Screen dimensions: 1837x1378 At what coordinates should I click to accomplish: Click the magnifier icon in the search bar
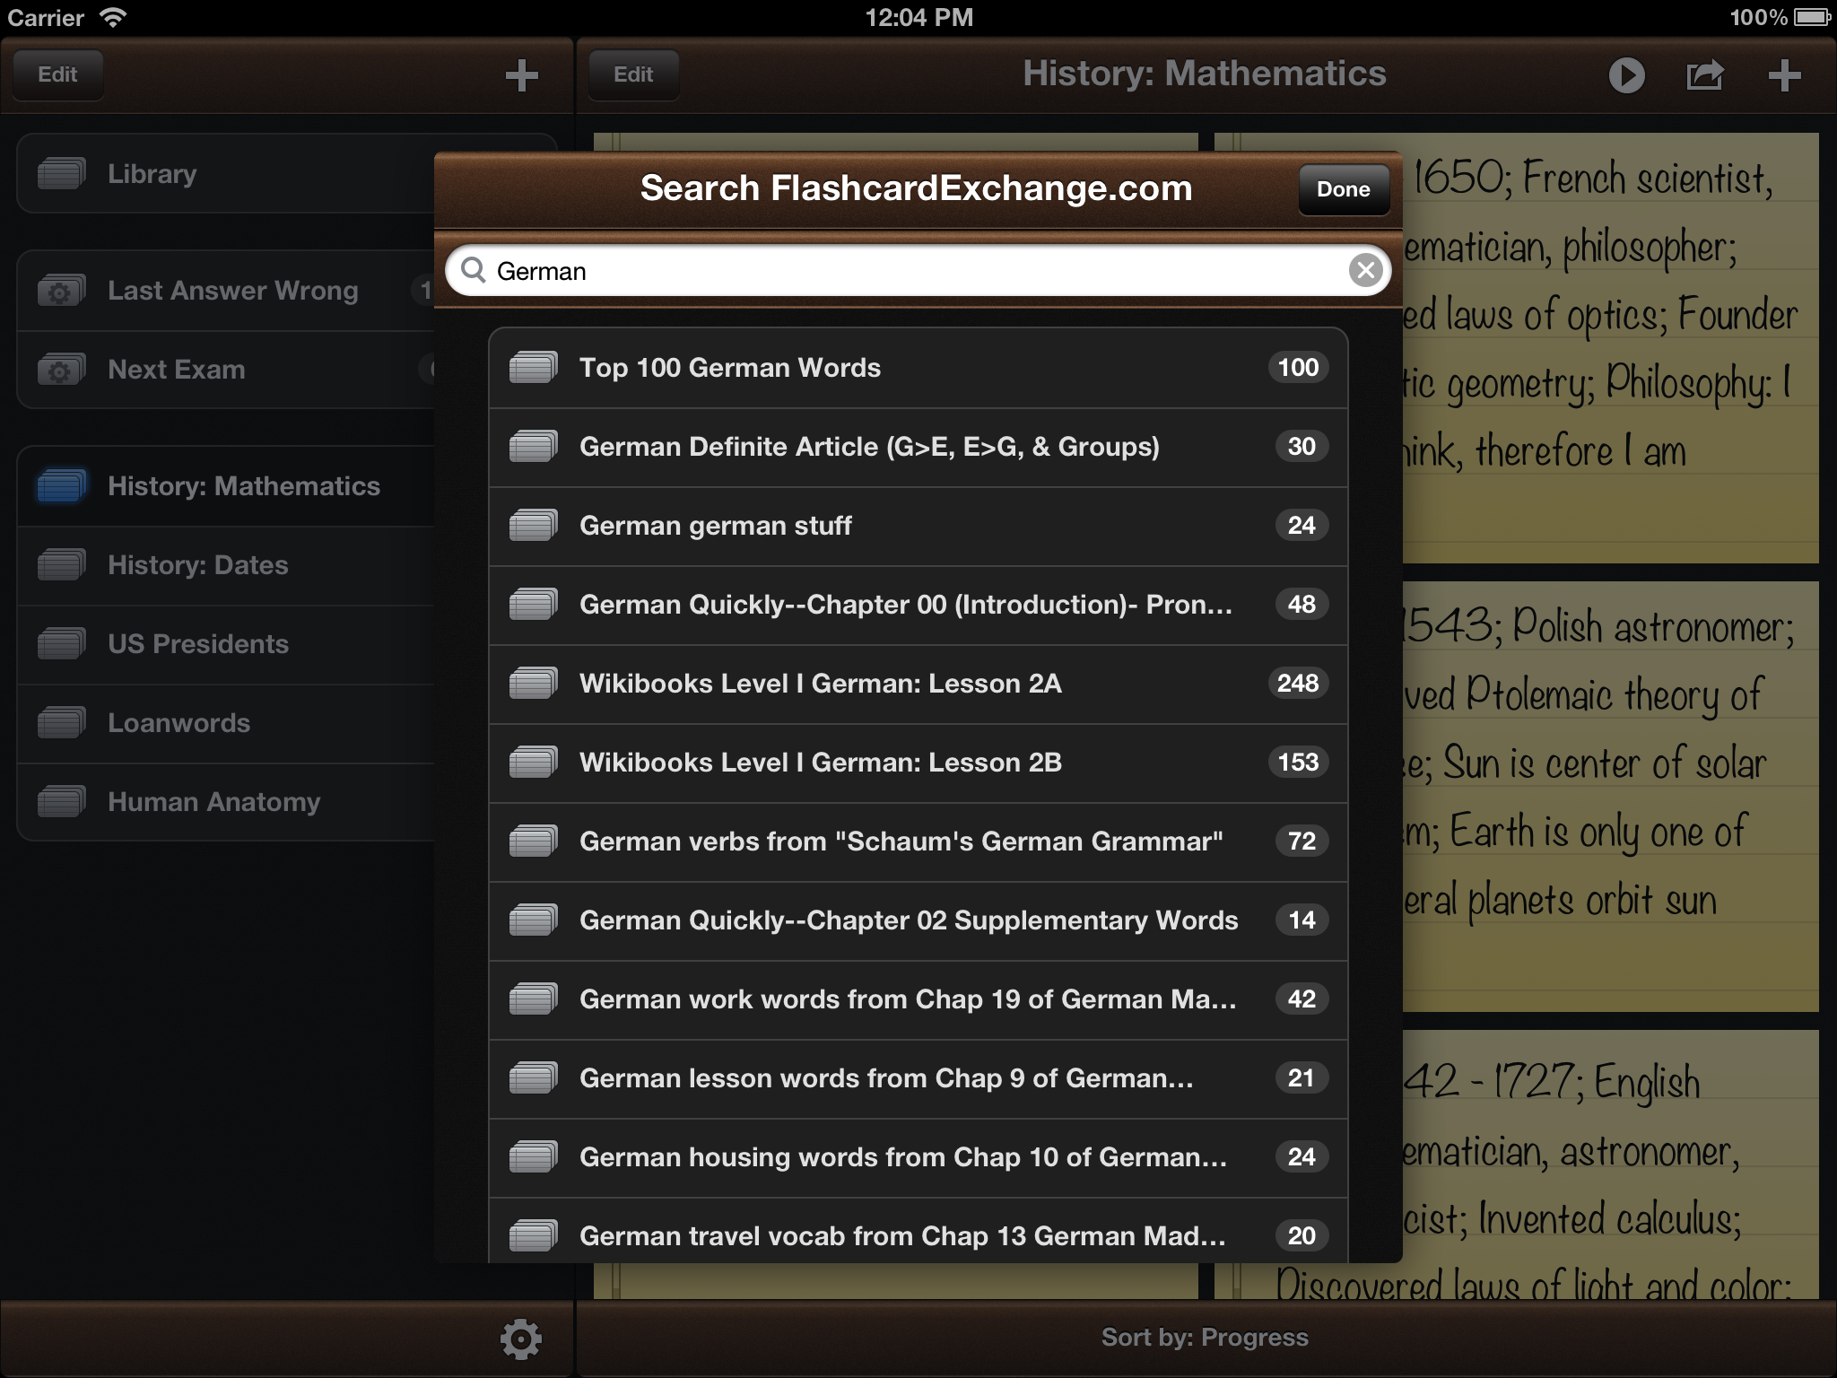(476, 269)
